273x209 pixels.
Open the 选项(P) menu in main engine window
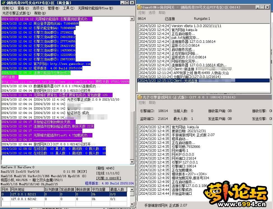click(38, 8)
